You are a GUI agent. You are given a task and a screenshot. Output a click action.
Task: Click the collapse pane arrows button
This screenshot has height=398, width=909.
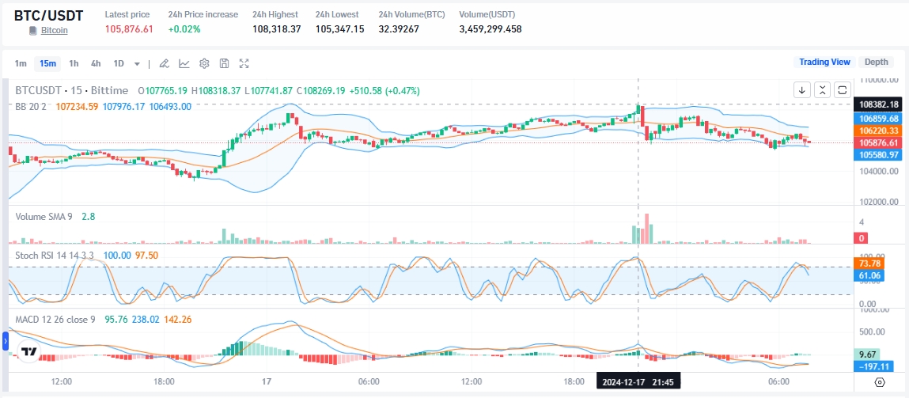click(822, 90)
